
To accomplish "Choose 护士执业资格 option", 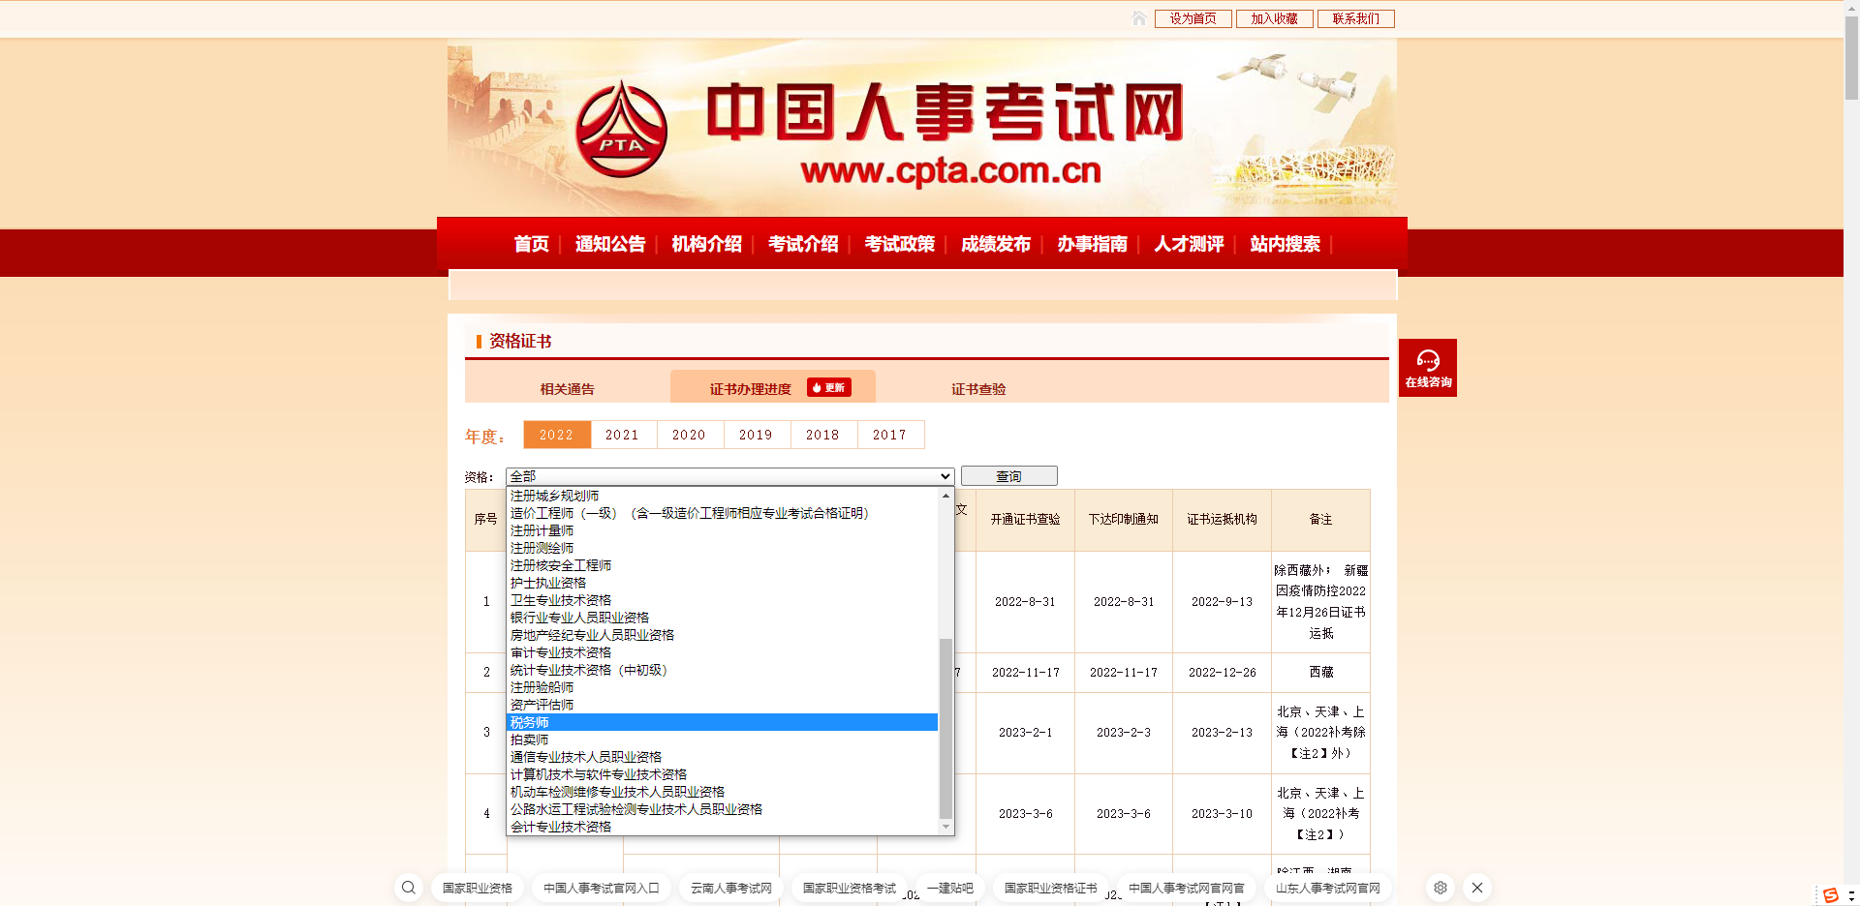I will coord(723,583).
